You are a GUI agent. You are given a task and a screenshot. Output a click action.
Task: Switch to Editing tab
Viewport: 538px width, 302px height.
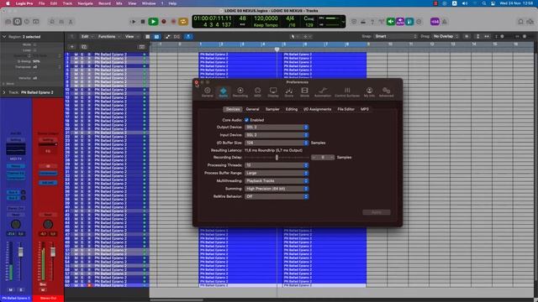292,109
